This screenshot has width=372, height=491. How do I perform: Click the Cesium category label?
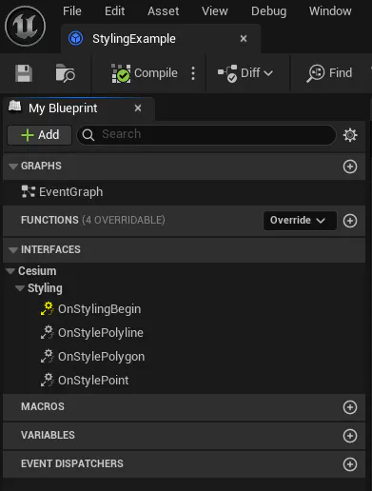[37, 271]
